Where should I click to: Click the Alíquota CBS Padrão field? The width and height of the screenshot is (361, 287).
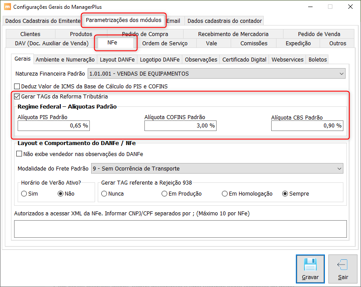[x=307, y=126]
